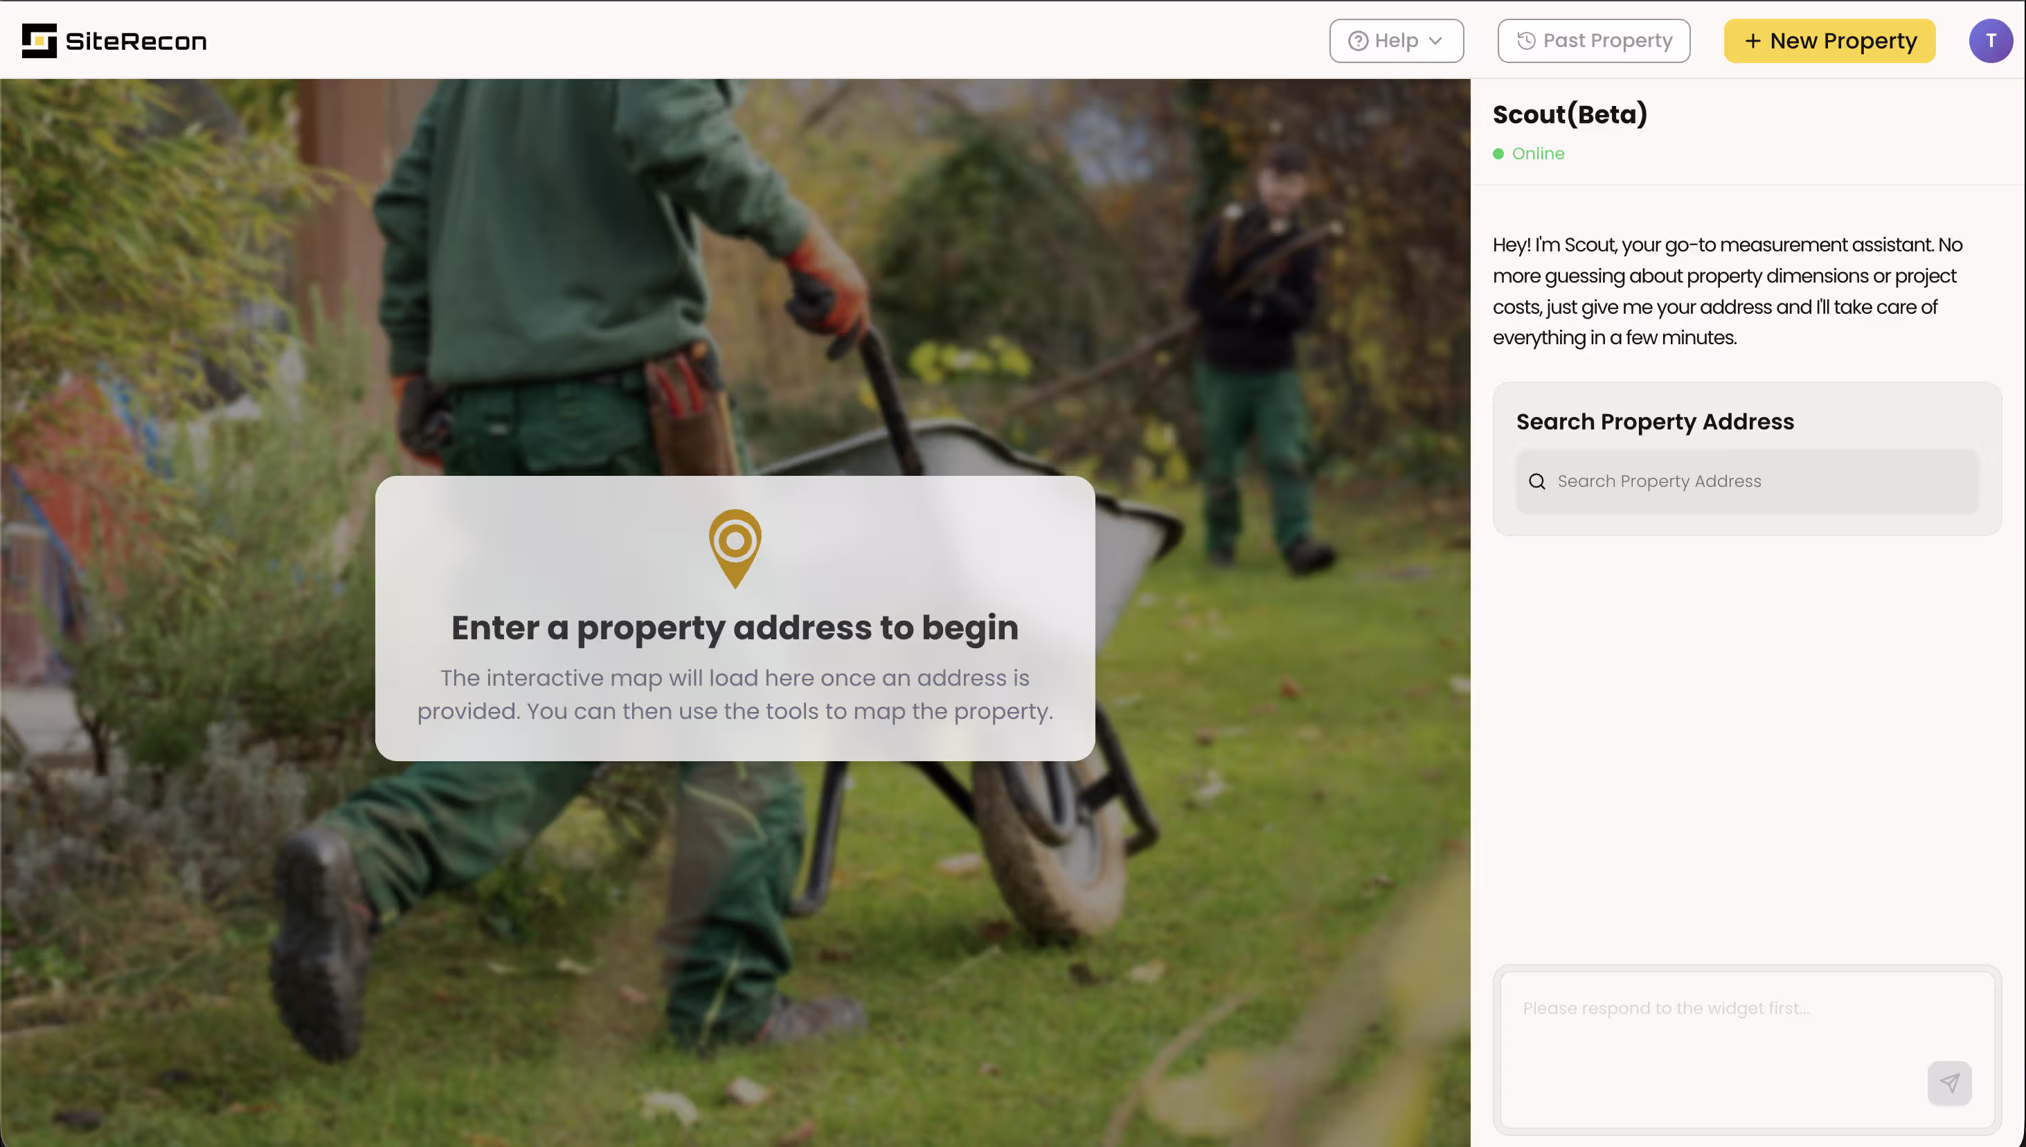This screenshot has height=1147, width=2026.
Task: Click the plus icon on New Property
Action: coord(1752,41)
